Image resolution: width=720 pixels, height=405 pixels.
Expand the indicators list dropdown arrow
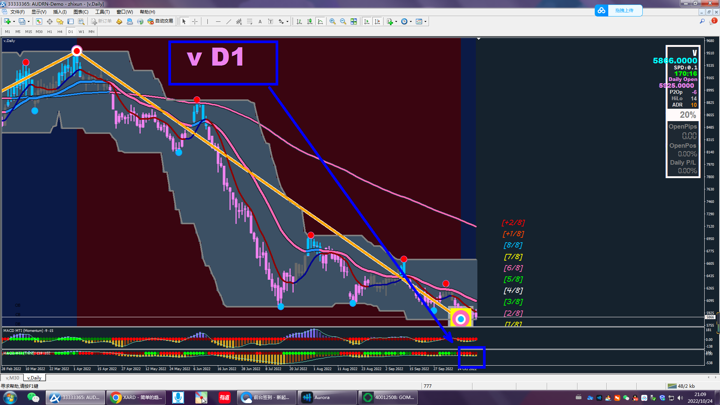point(396,22)
